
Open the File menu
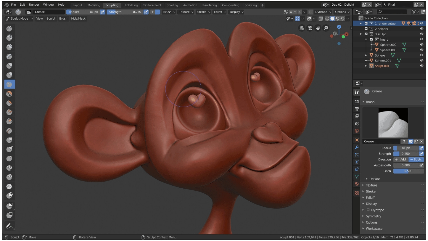14,5
